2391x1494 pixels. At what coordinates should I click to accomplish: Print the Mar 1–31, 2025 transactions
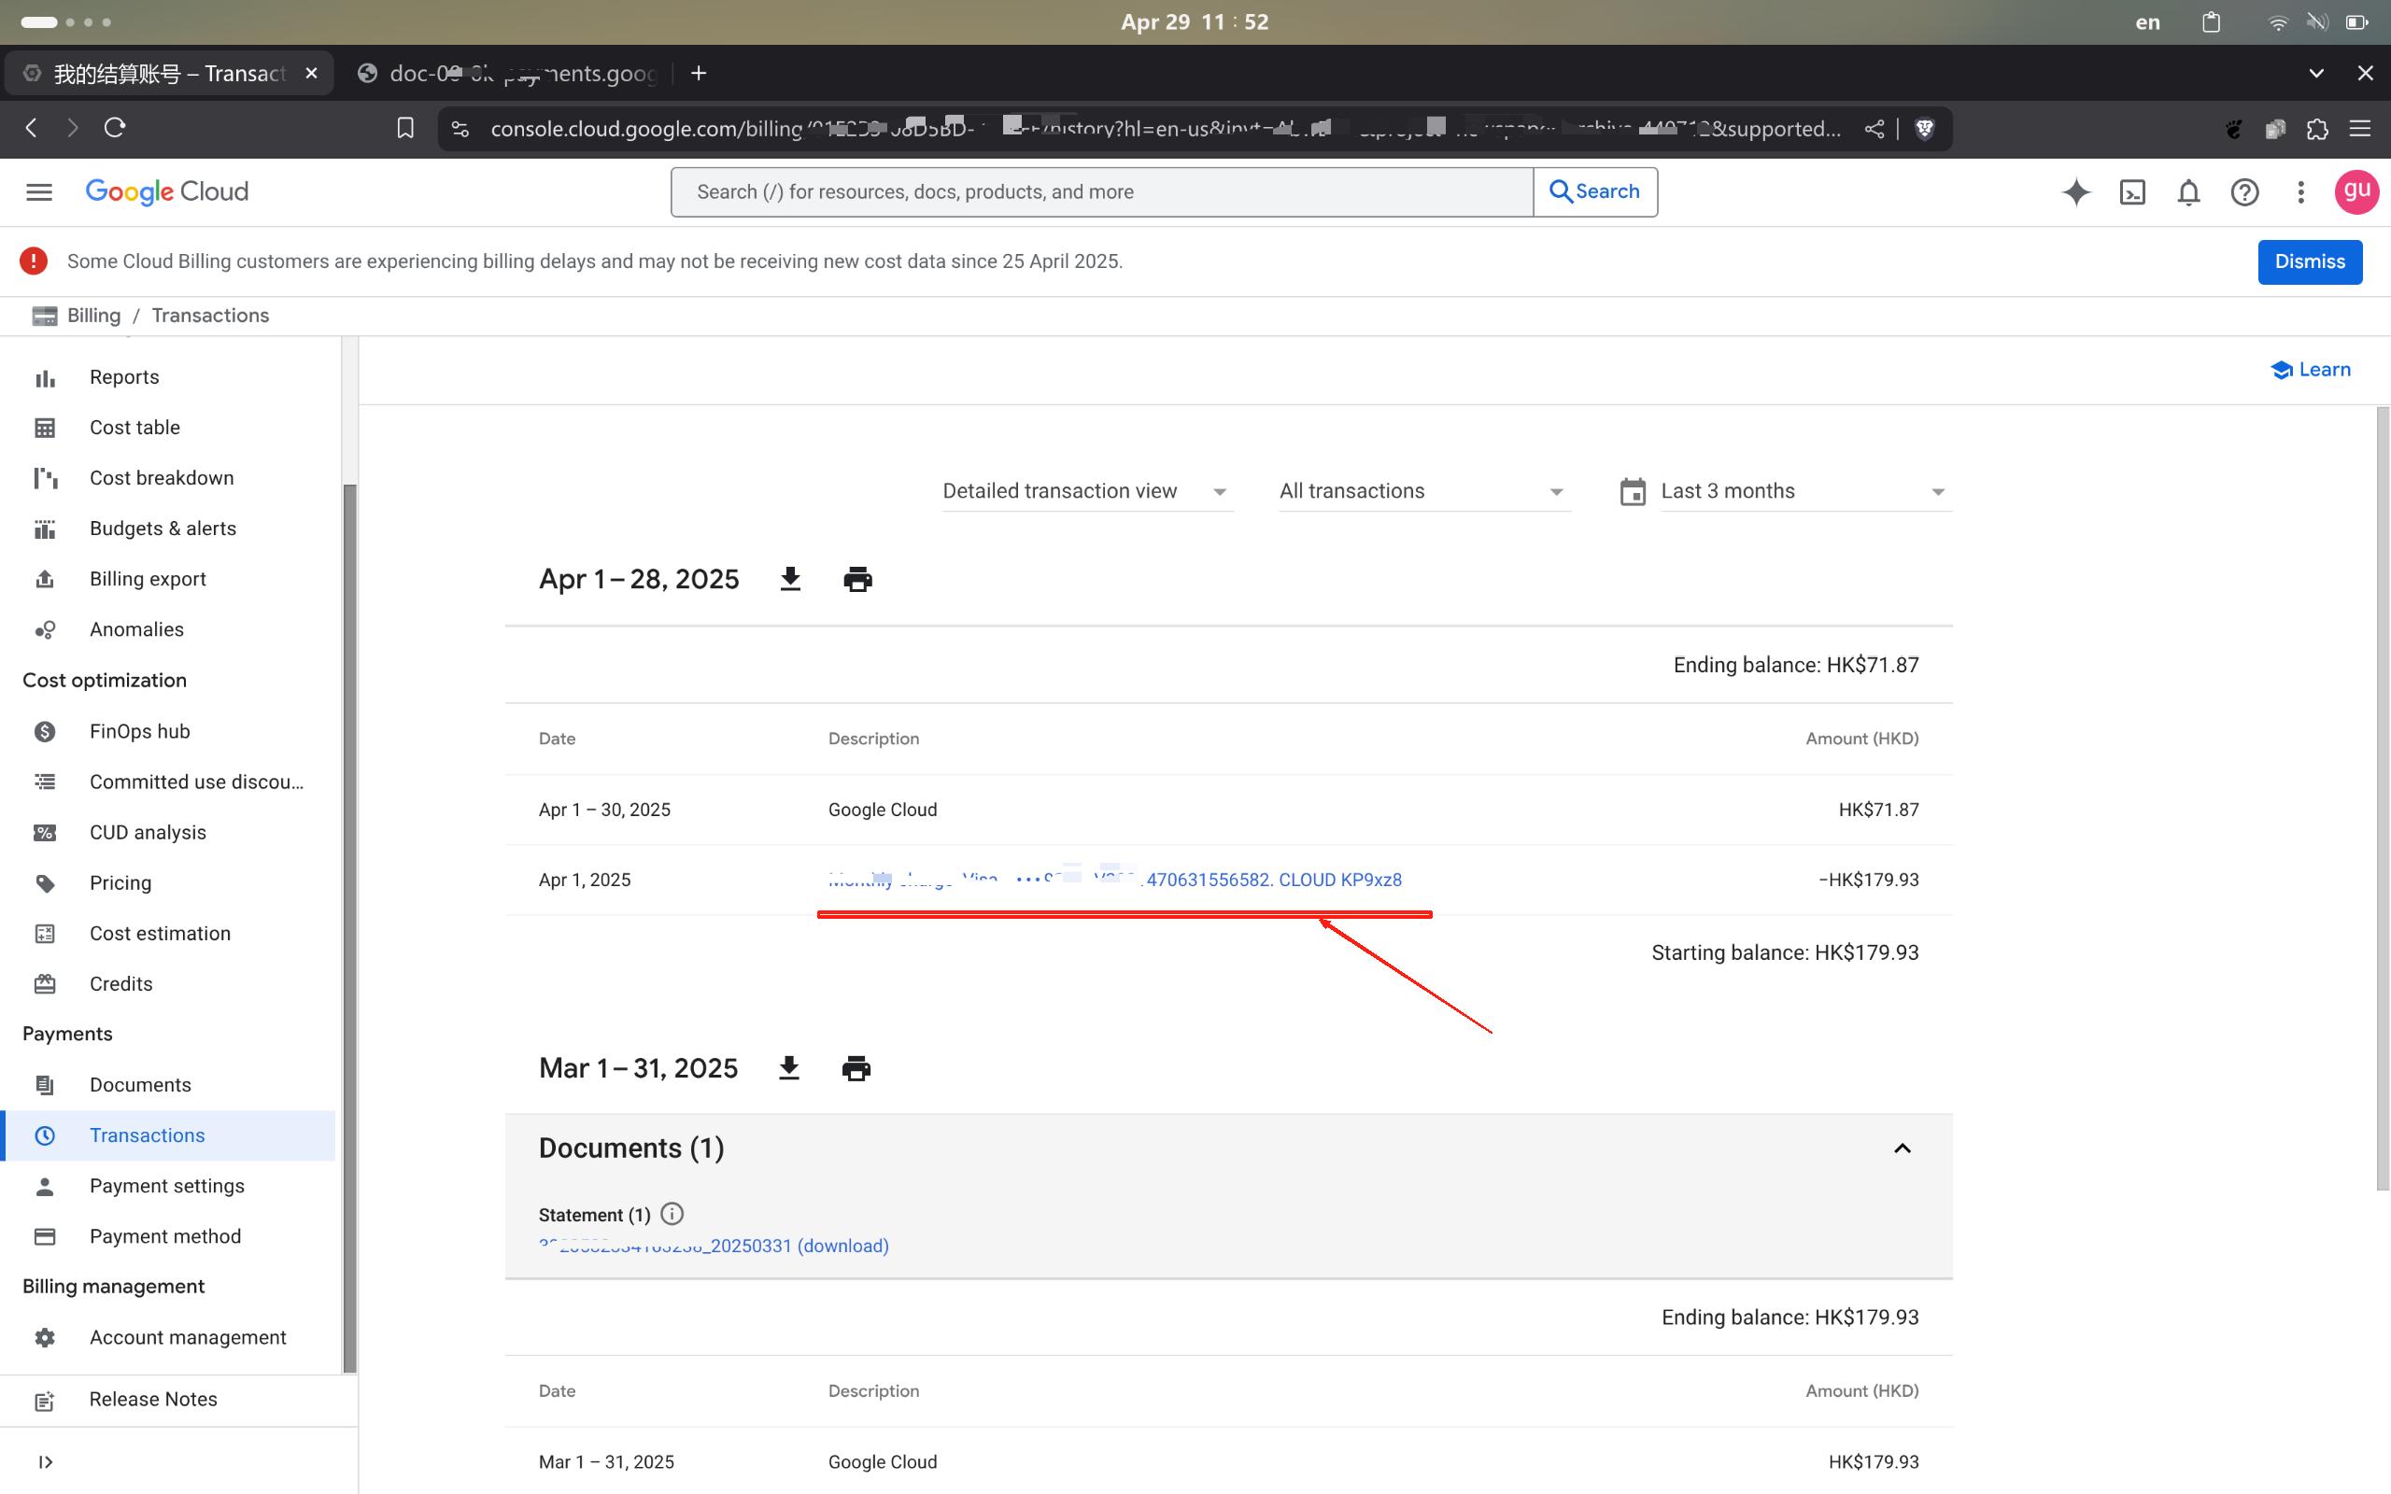[x=856, y=1068]
